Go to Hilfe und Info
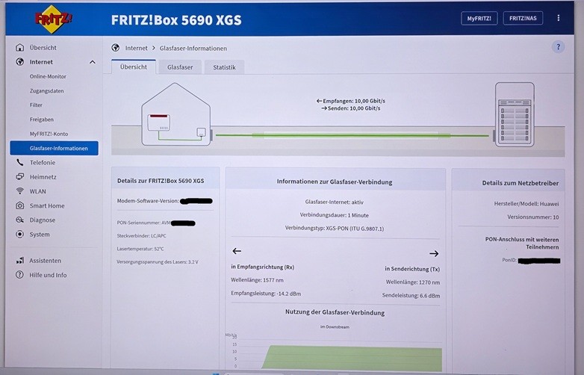Viewport: 584px width, 375px height. point(48,275)
